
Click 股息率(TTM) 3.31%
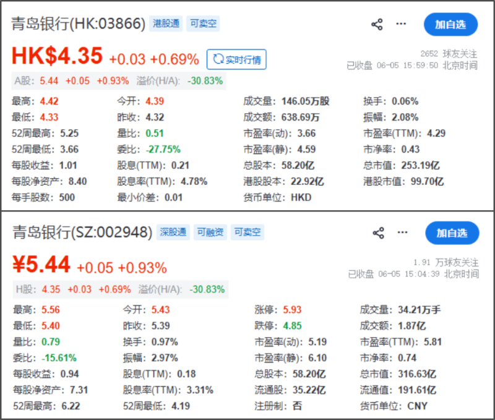click(x=168, y=390)
